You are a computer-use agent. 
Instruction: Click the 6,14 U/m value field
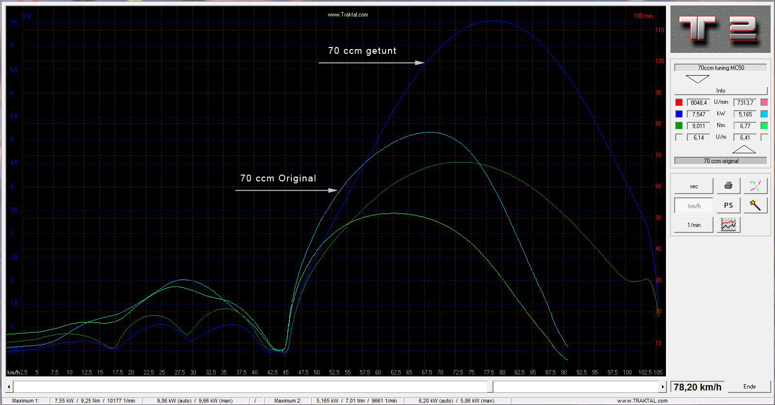point(698,137)
